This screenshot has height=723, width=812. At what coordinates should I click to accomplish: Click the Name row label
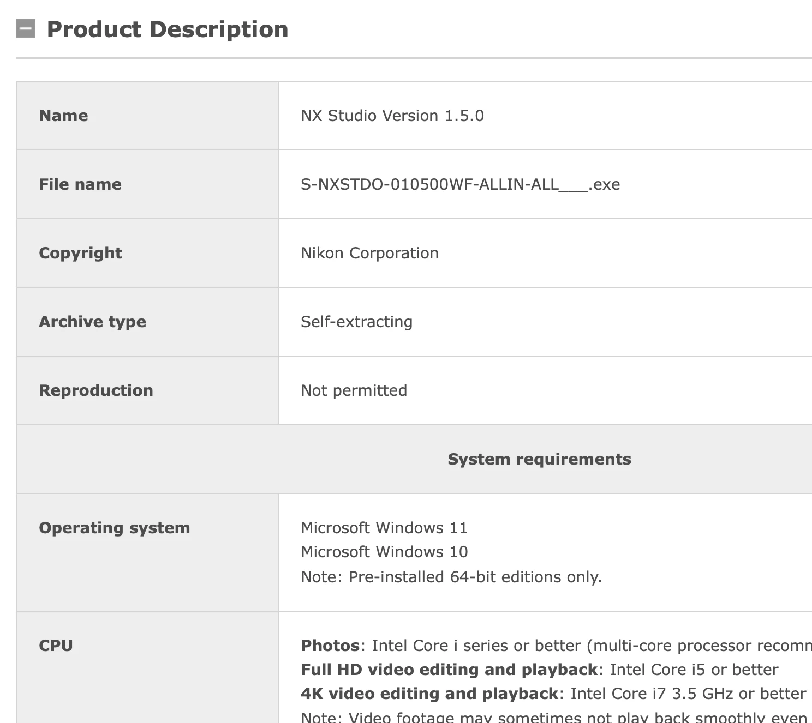[63, 116]
